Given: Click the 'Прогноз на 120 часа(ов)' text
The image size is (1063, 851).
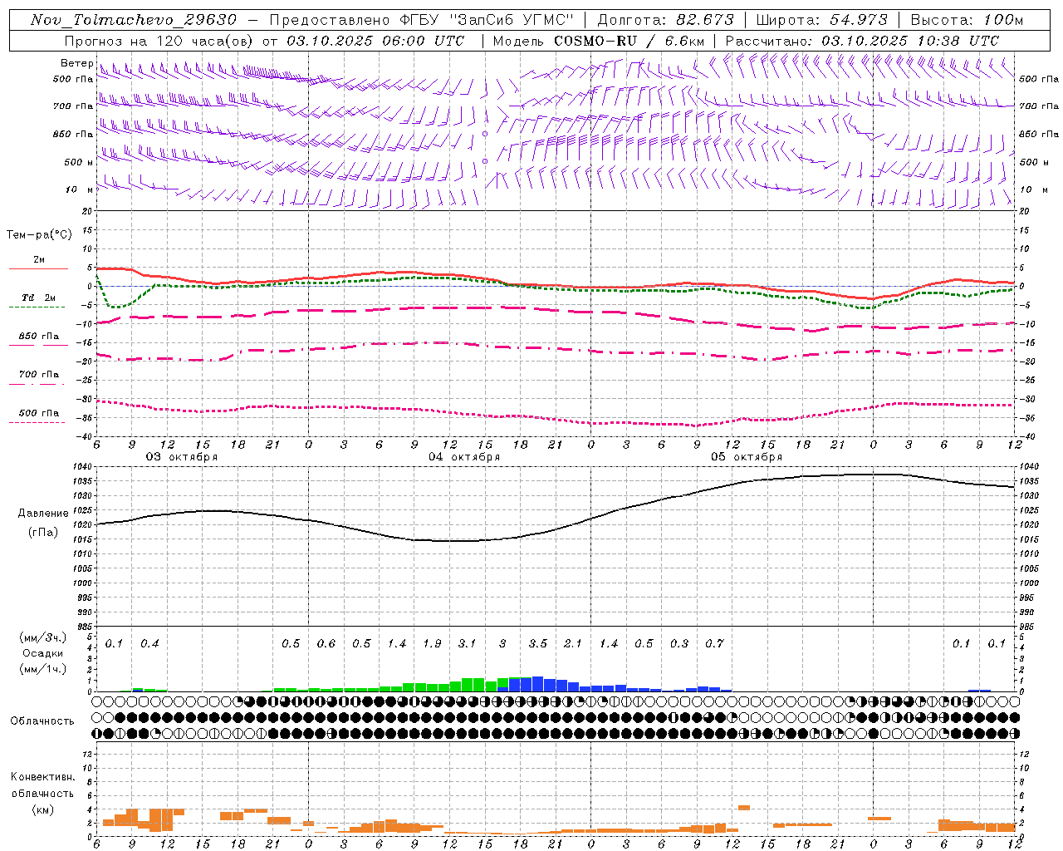Looking at the screenshot, I should coord(159,41).
